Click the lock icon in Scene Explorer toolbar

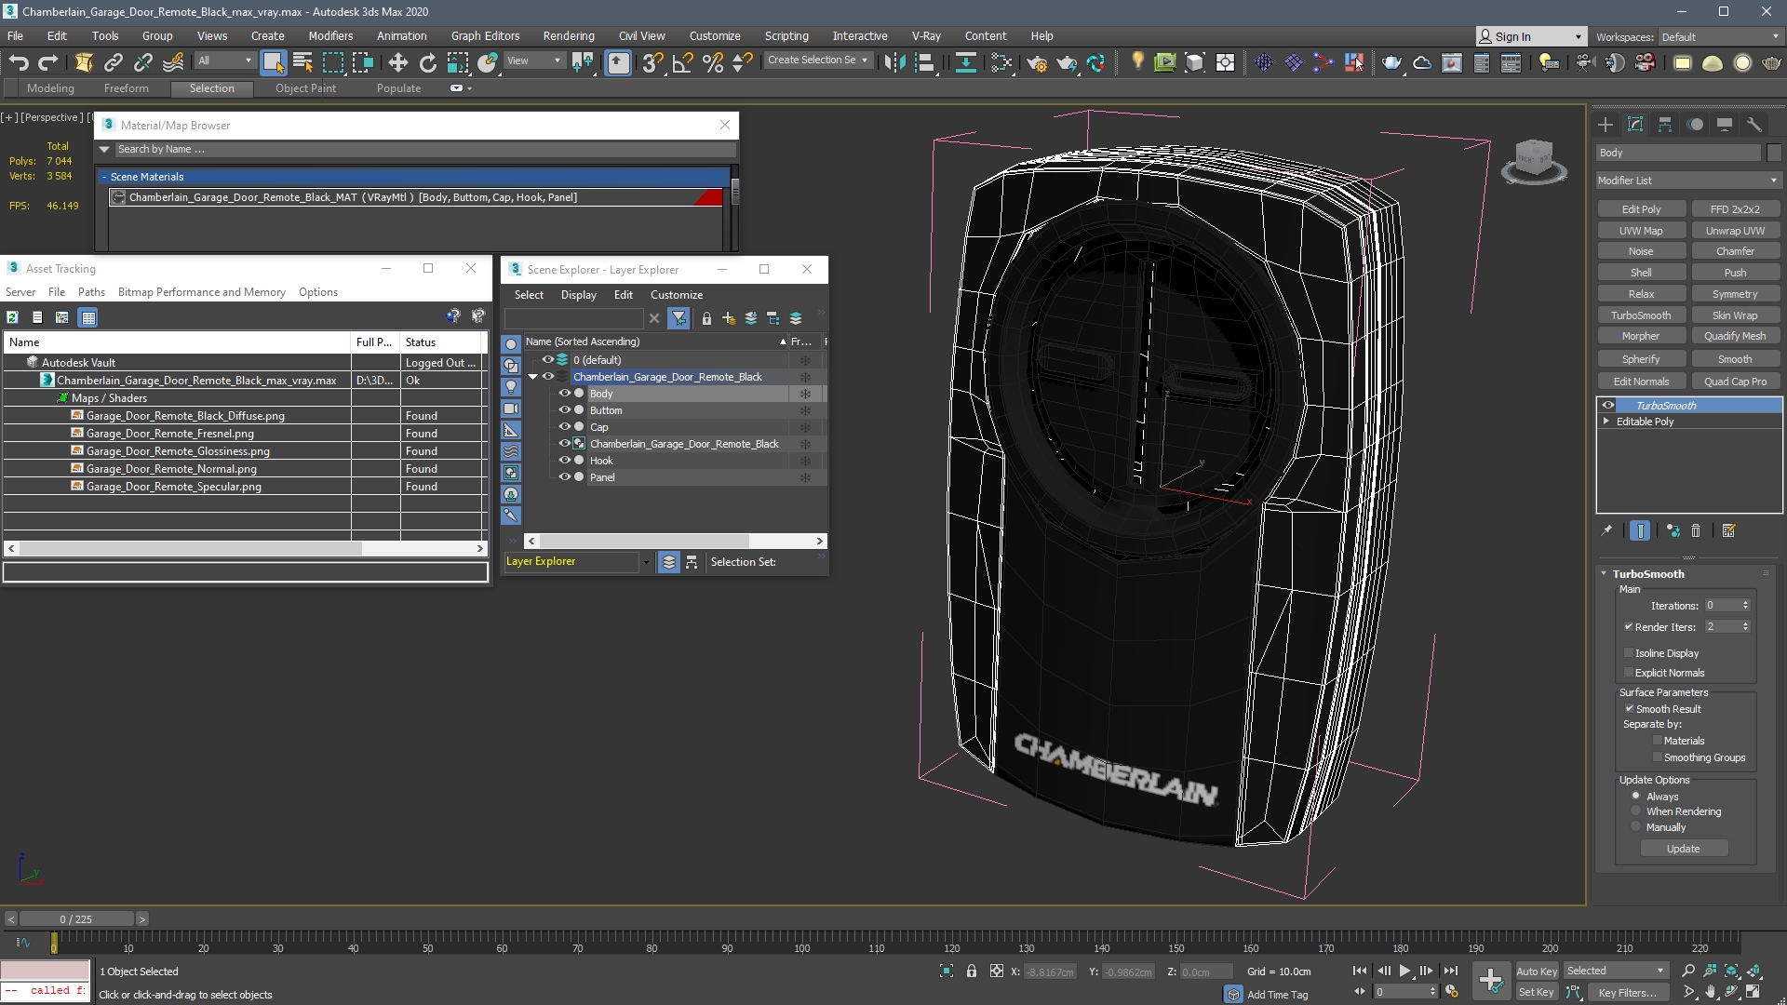click(706, 318)
